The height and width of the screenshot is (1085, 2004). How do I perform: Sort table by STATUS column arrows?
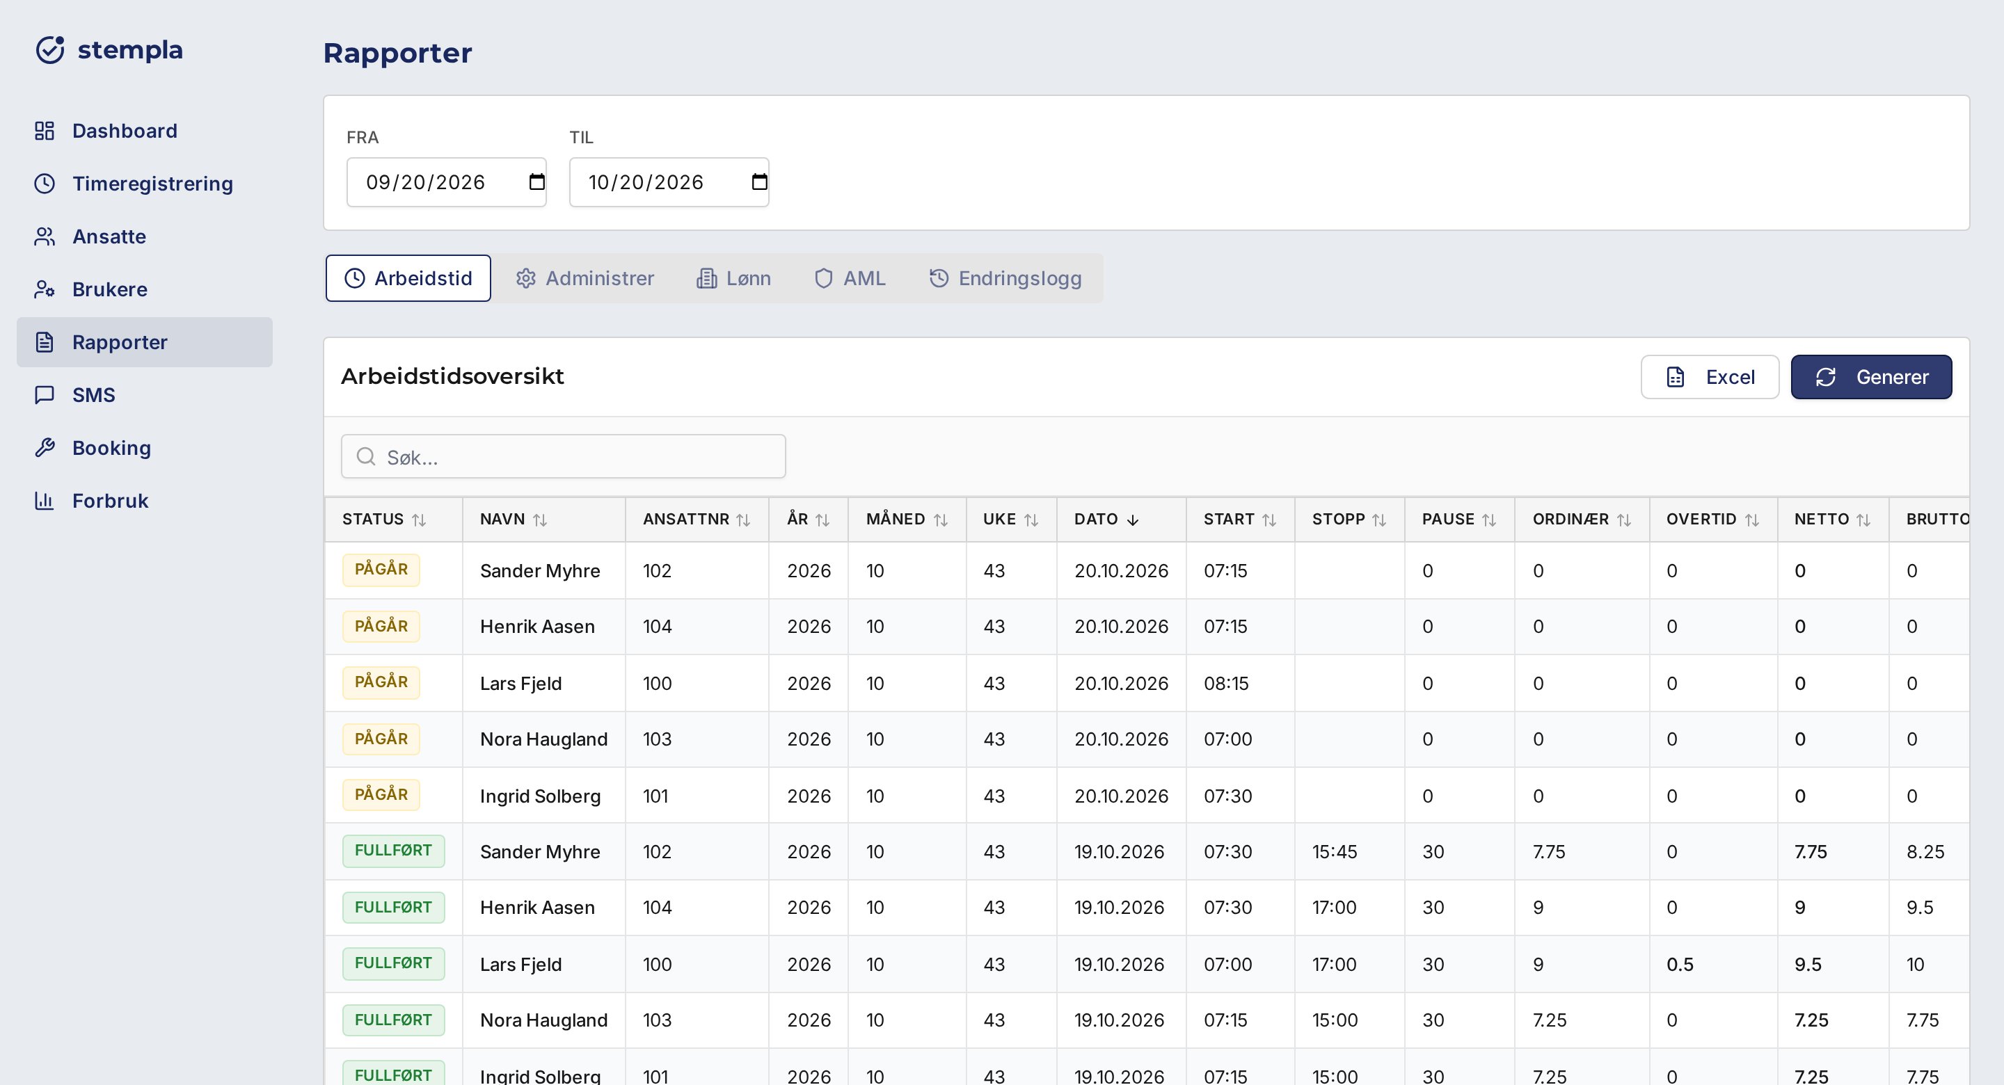click(x=418, y=520)
